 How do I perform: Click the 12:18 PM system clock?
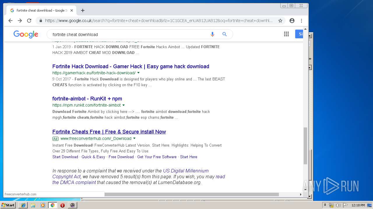click(358, 205)
